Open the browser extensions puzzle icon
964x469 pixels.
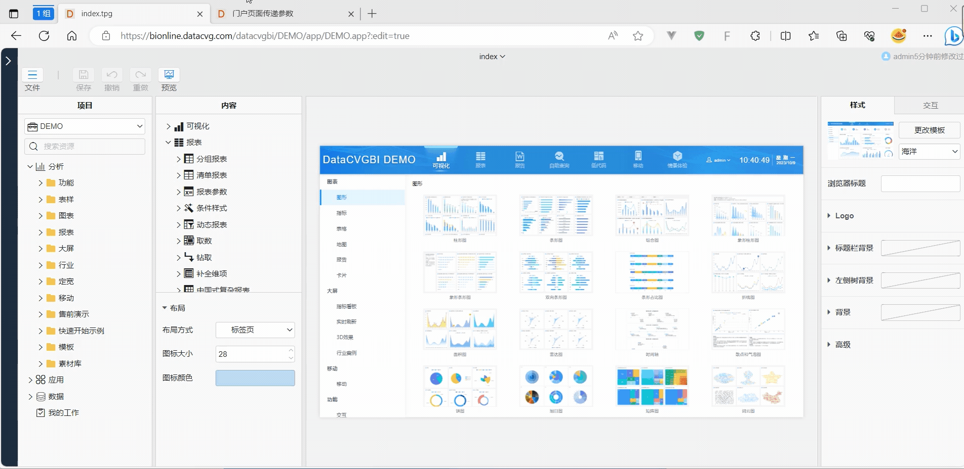tap(755, 36)
